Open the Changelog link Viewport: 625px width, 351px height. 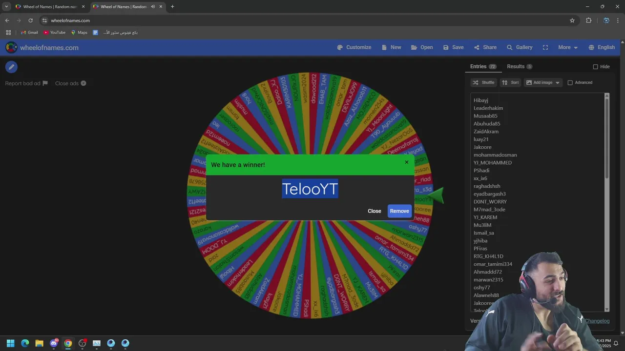coord(597,321)
